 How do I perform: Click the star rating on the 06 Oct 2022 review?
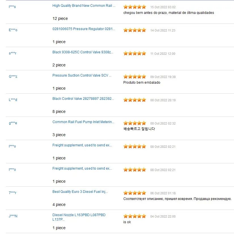tap(134, 193)
